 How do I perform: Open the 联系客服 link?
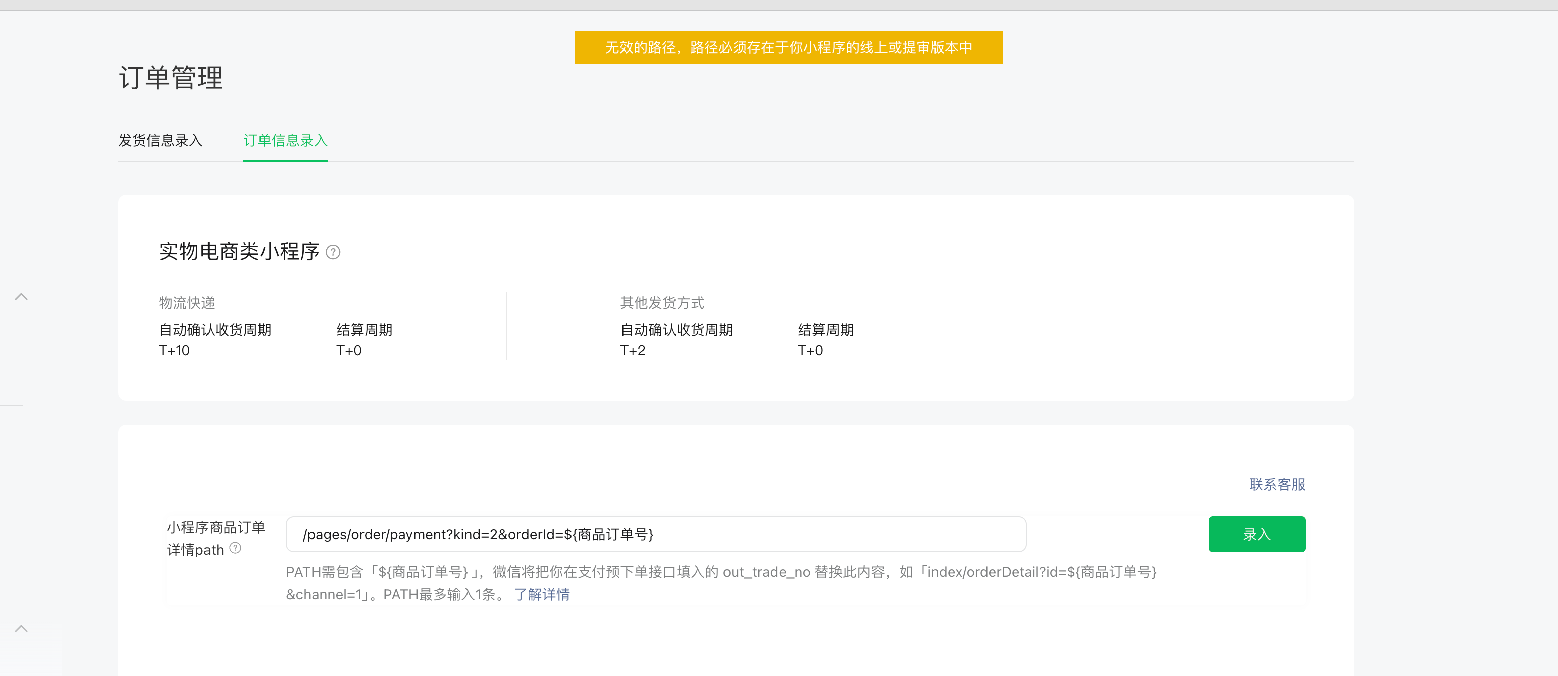pyautogui.click(x=1277, y=484)
